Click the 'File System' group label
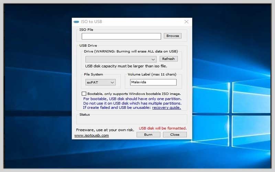The height and width of the screenshot is (172, 275). (93, 74)
